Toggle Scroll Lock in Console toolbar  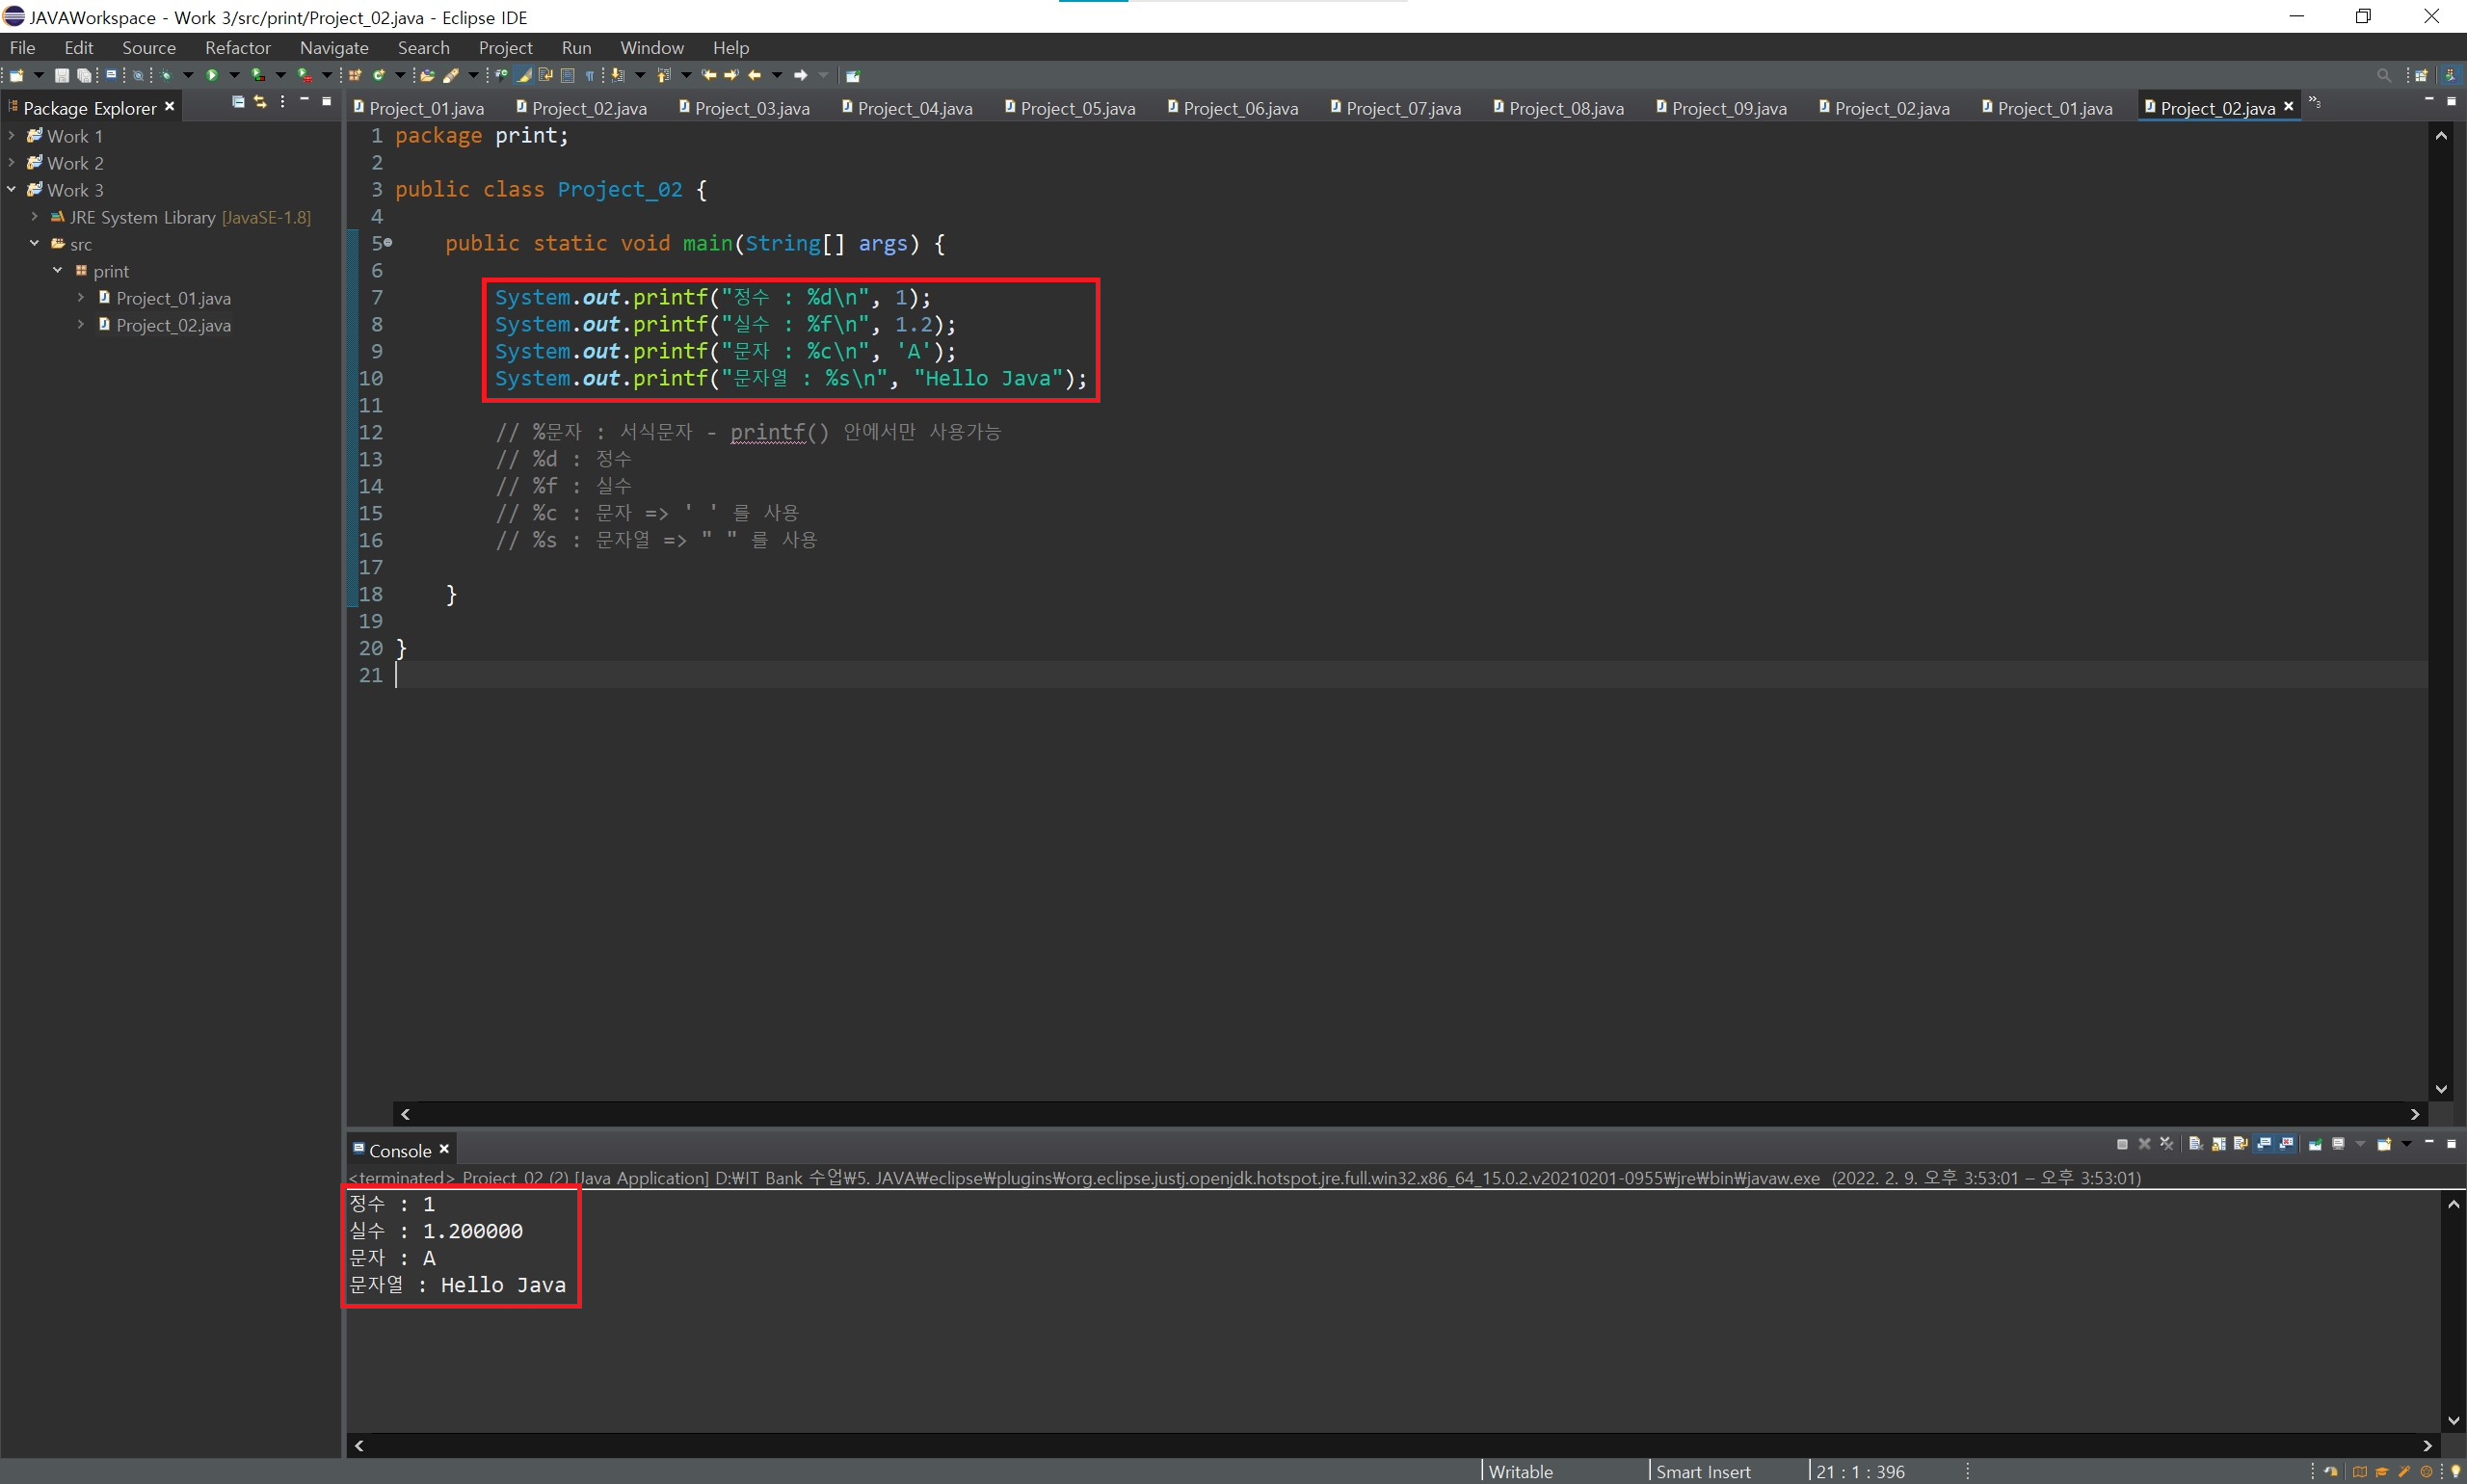tap(2219, 1144)
